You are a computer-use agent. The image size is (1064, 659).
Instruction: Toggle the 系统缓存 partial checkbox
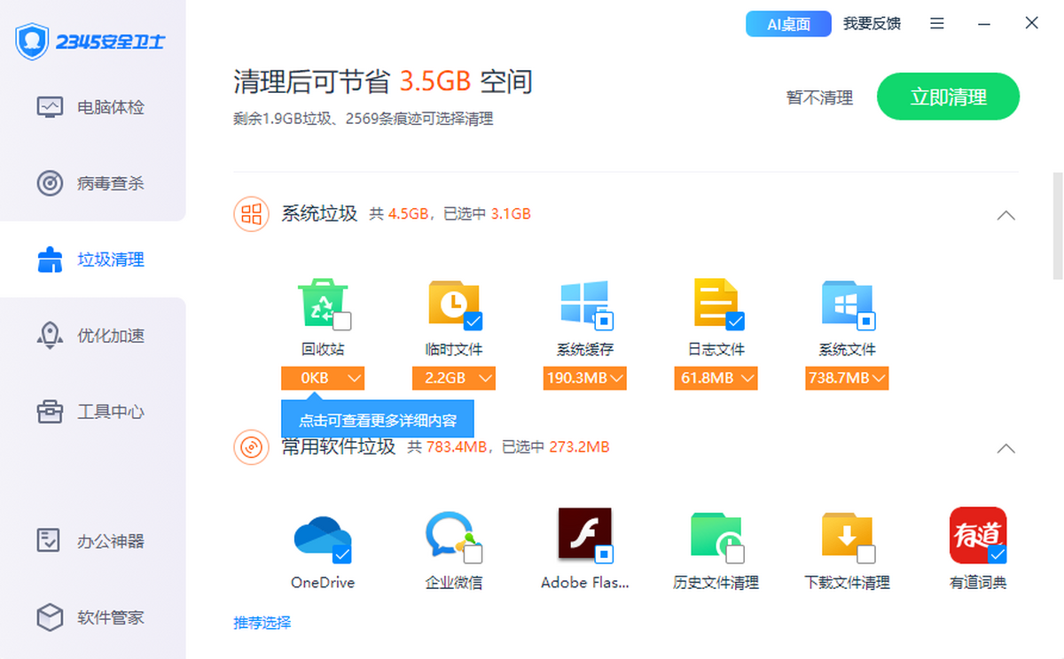[x=604, y=321]
